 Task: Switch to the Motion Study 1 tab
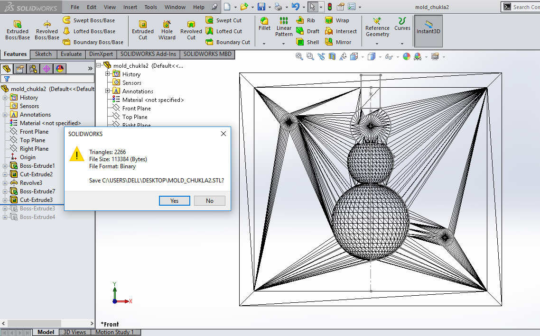tap(115, 332)
